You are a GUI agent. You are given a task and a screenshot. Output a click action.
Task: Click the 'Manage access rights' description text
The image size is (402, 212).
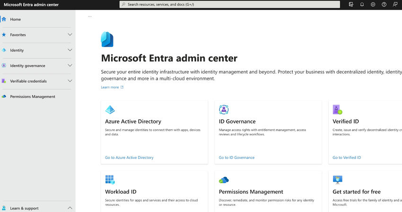pyautogui.click(x=262, y=132)
